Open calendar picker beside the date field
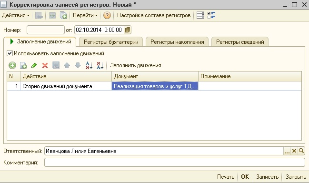This screenshot has width=309, height=183. [x=128, y=30]
